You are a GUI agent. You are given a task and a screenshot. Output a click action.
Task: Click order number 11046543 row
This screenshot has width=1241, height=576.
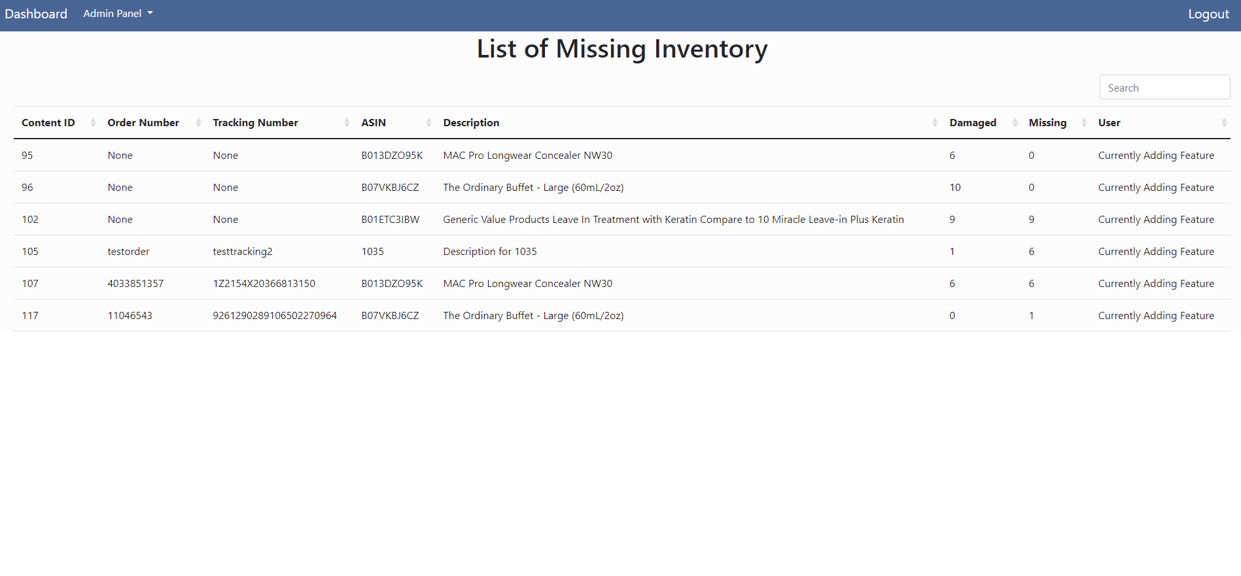coord(130,315)
